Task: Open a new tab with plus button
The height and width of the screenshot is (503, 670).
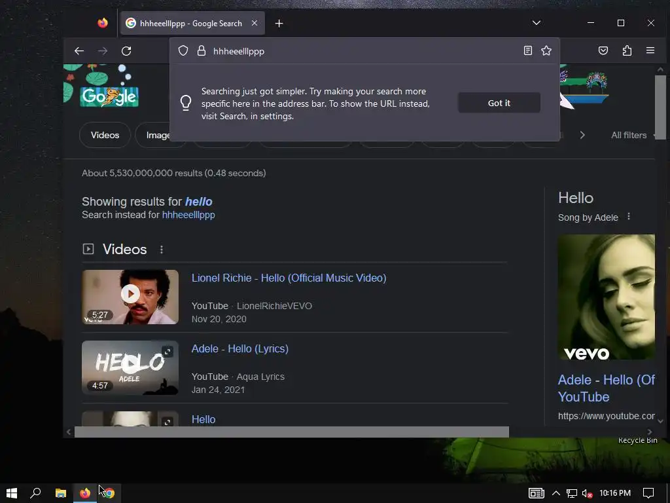Action: tap(279, 23)
